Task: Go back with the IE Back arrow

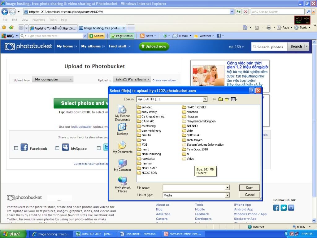Action: [x=5, y=12]
